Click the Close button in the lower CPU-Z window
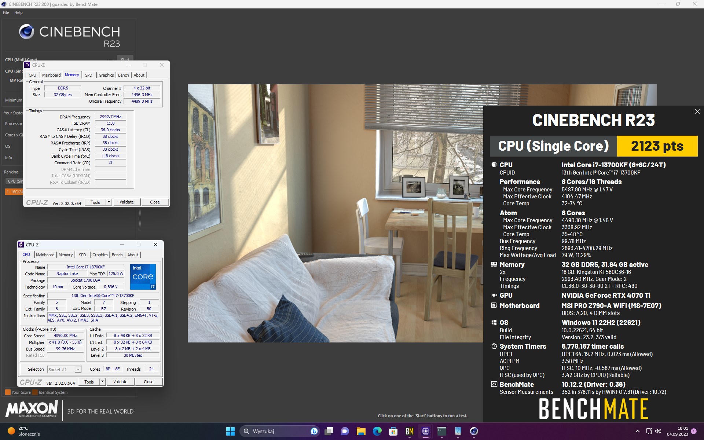Screen dimensions: 704x440 [x=148, y=382]
